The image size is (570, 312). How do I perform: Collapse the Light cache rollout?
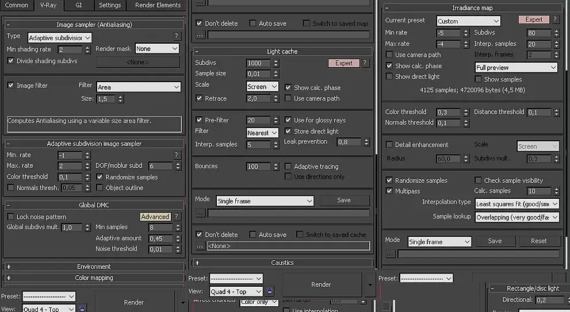point(197,52)
